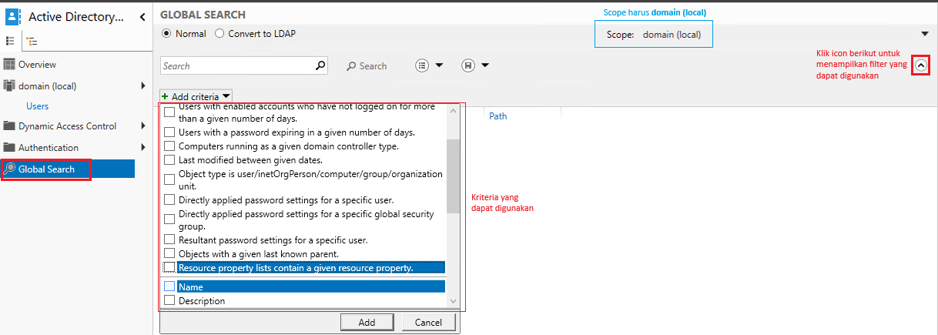
Task: Select the Convert to LDAP radio button
Action: tap(219, 34)
